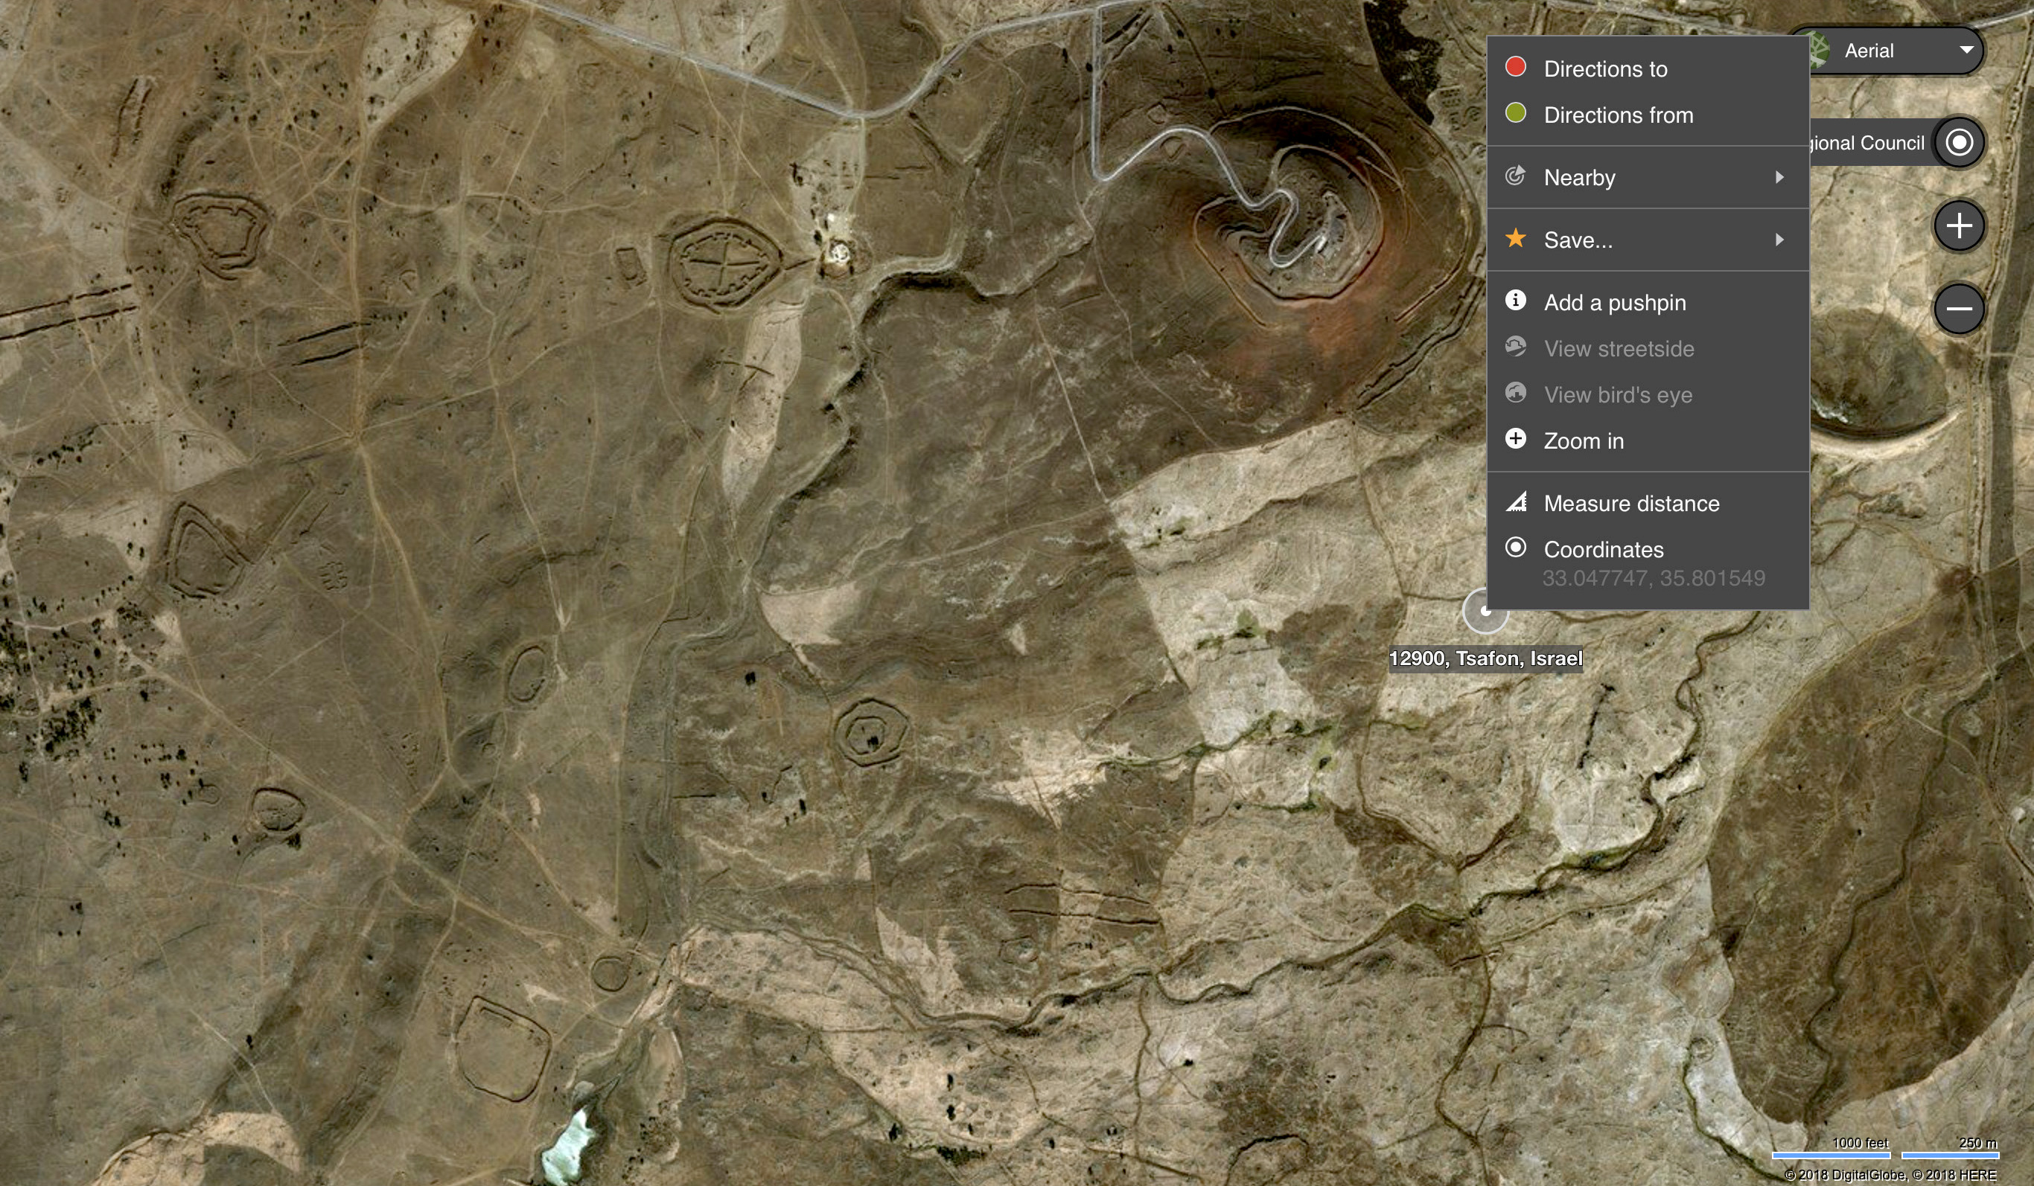Click the green Directions from dot icon
The image size is (2034, 1186).
1515,113
